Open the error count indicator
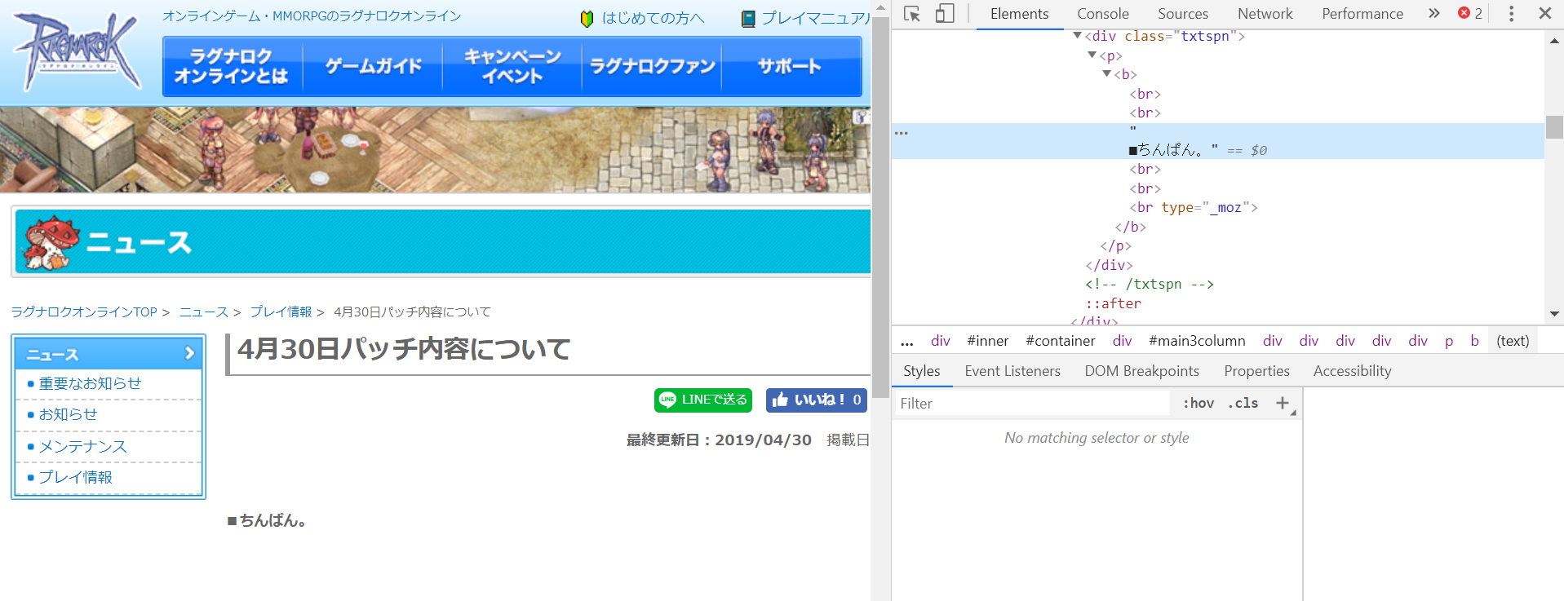1564x601 pixels. 1470,13
